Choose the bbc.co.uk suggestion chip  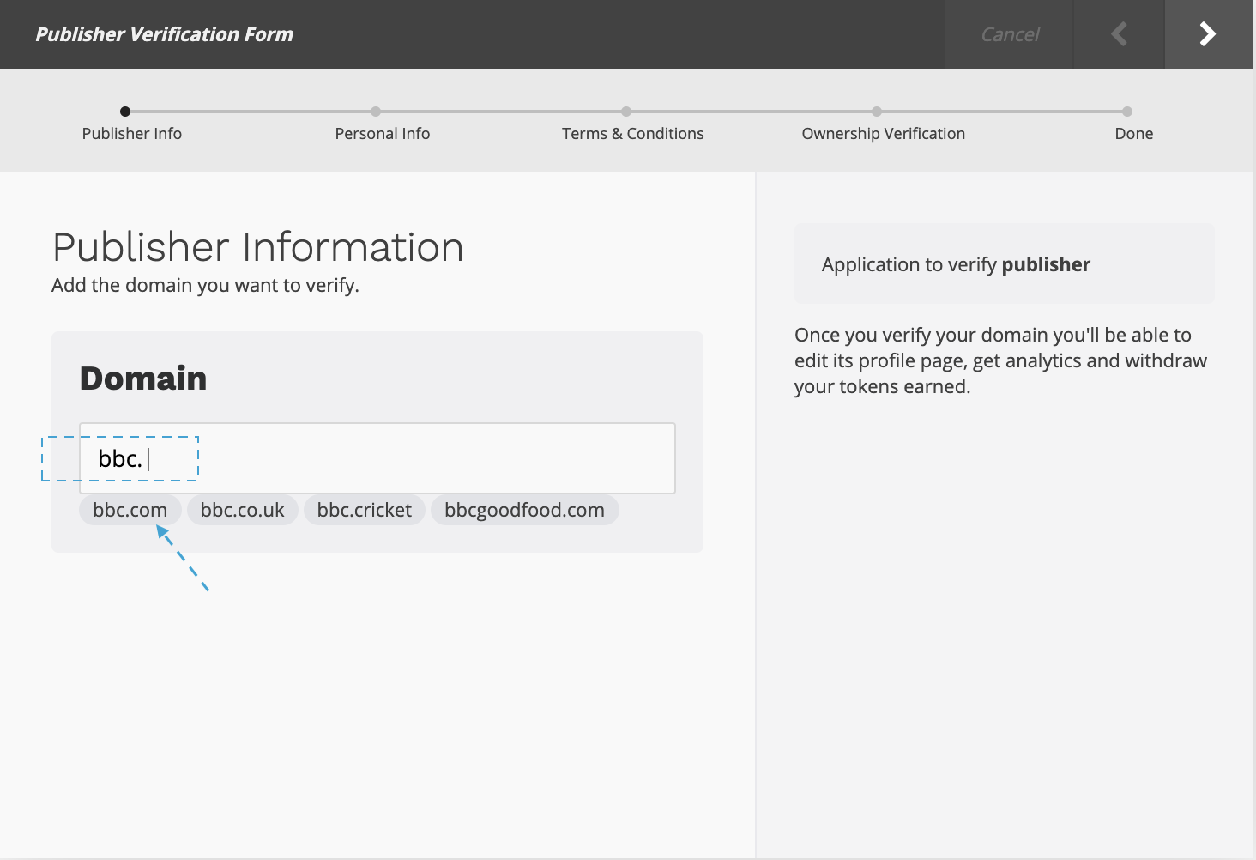click(242, 510)
